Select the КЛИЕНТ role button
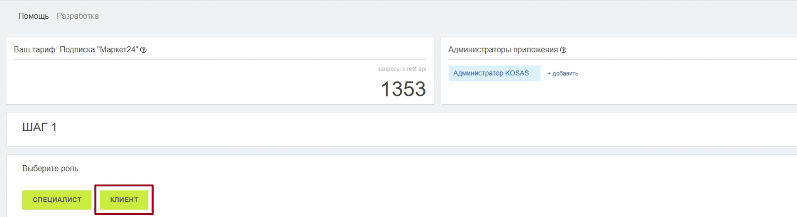Image resolution: width=797 pixels, height=217 pixels. point(124,200)
